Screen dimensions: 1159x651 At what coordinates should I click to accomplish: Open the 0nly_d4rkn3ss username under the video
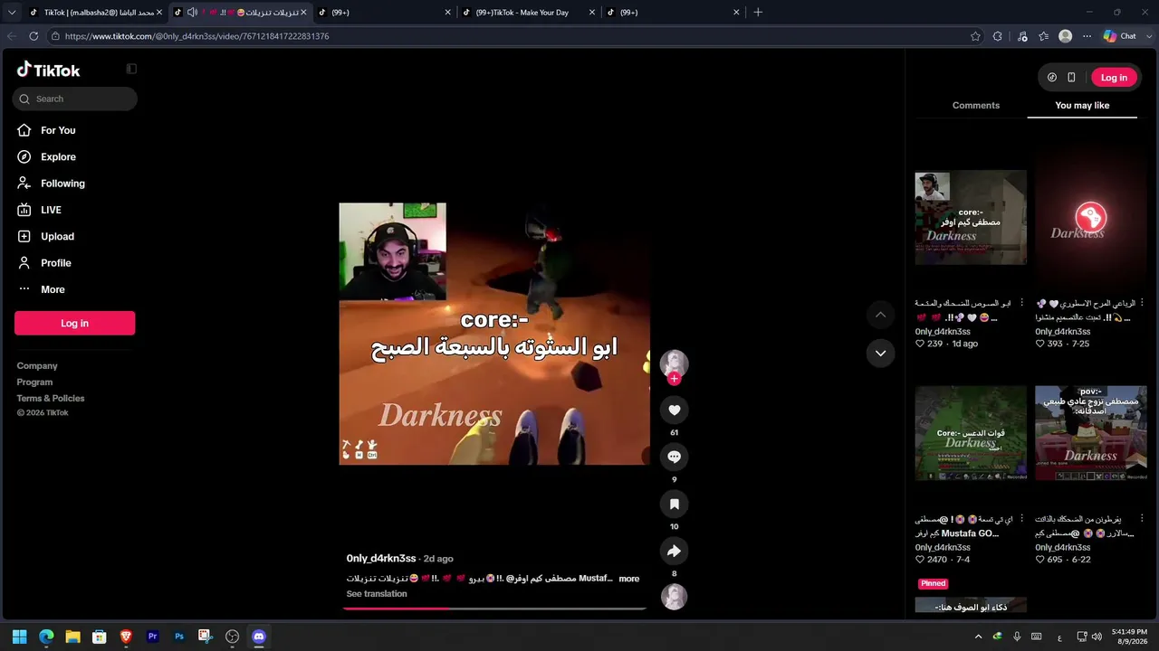pos(381,559)
